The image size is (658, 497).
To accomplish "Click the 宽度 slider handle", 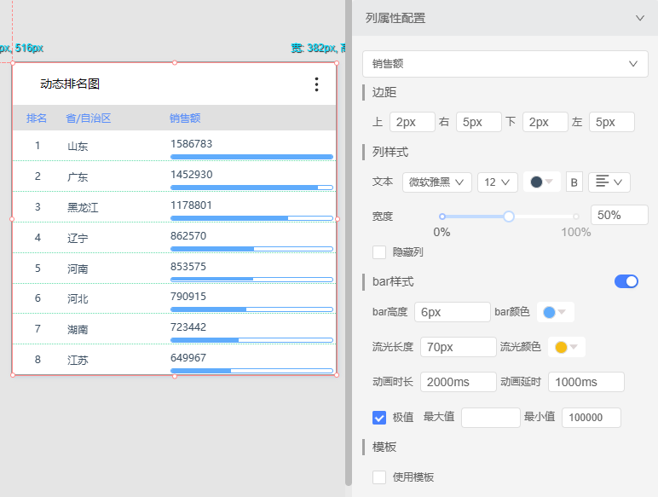I will pos(509,217).
